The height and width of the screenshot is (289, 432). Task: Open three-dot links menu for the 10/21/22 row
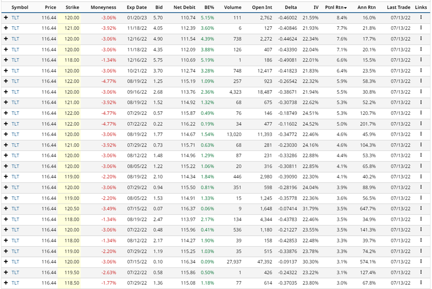[421, 71]
